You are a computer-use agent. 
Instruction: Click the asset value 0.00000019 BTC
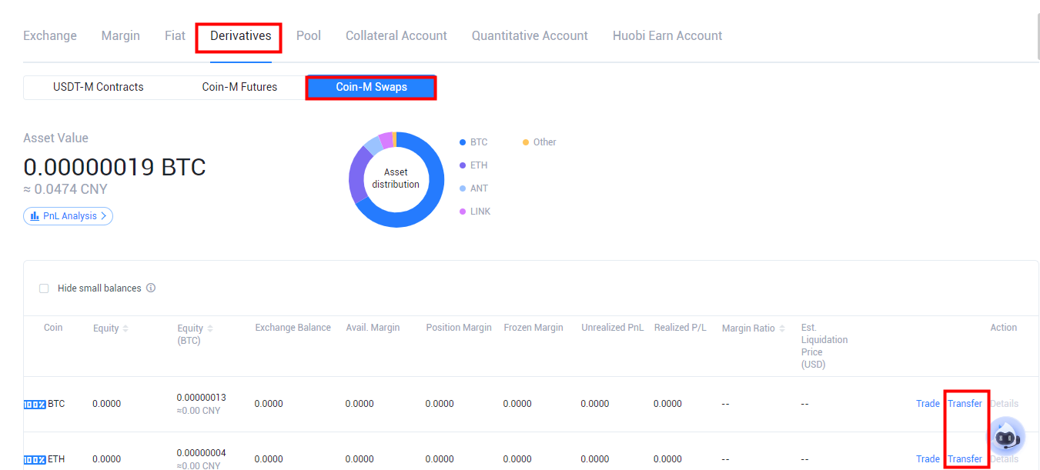coord(115,167)
